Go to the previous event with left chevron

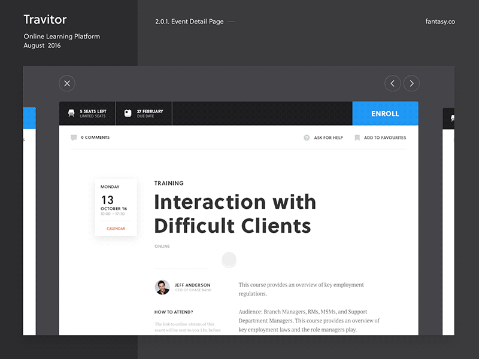[392, 83]
